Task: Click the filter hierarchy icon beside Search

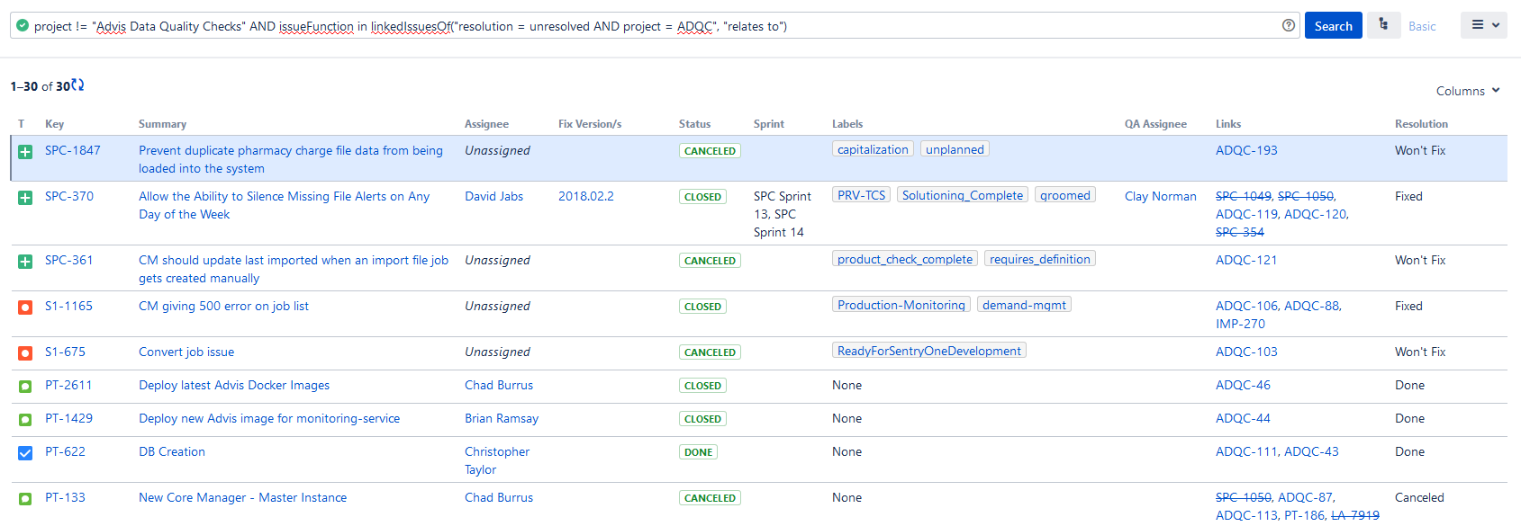Action: (x=1383, y=25)
